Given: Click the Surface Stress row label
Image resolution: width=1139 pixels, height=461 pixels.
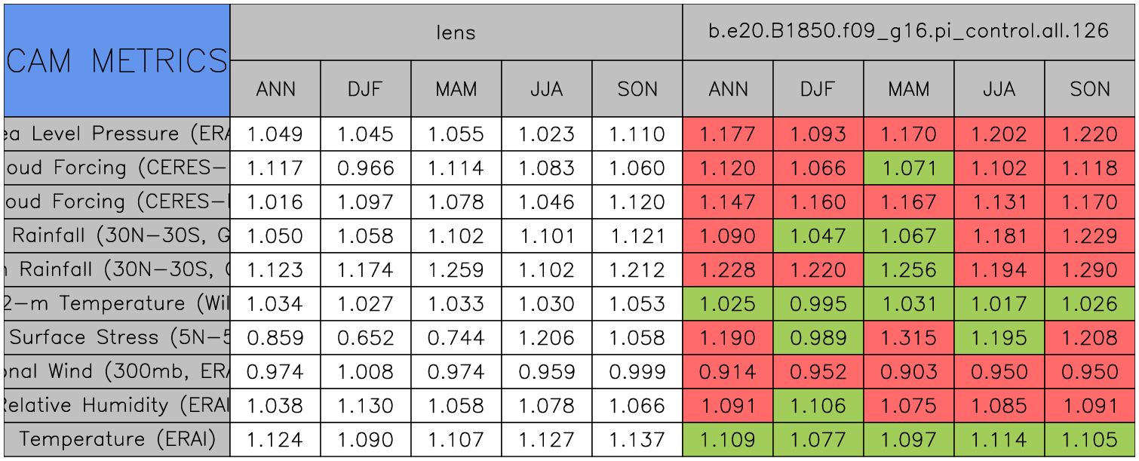Looking at the screenshot, I should pos(117,337).
